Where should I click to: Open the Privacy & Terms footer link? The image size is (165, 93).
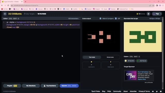tap(144, 91)
